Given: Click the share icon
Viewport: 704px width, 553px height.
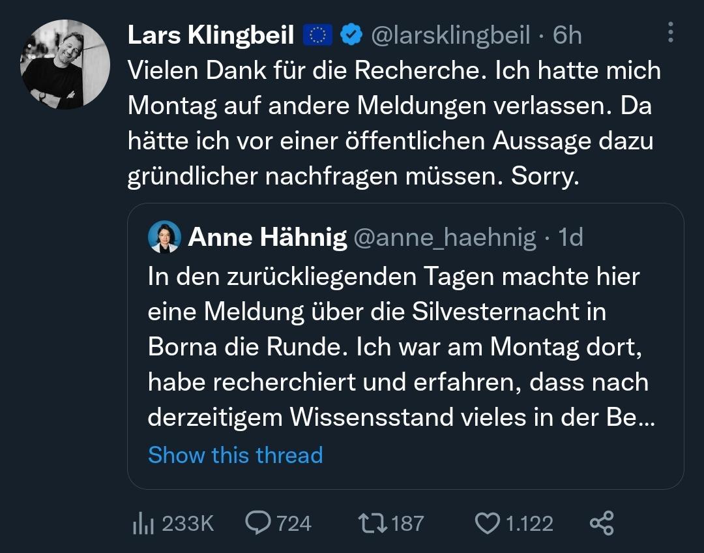Looking at the screenshot, I should (601, 523).
